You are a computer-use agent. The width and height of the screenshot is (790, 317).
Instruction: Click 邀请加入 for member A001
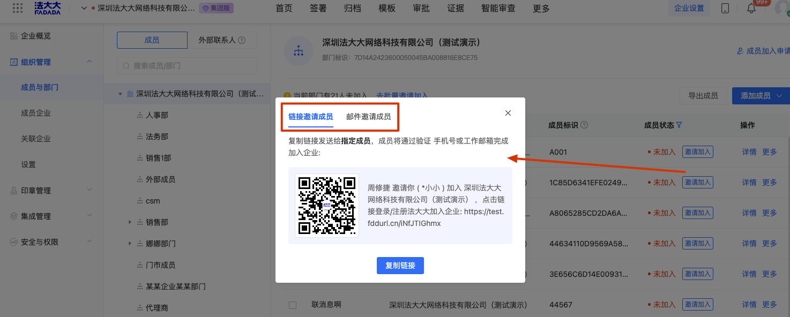point(697,152)
